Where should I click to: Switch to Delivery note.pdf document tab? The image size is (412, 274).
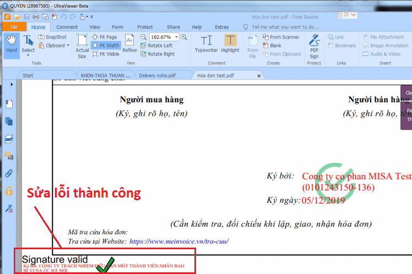point(157,75)
